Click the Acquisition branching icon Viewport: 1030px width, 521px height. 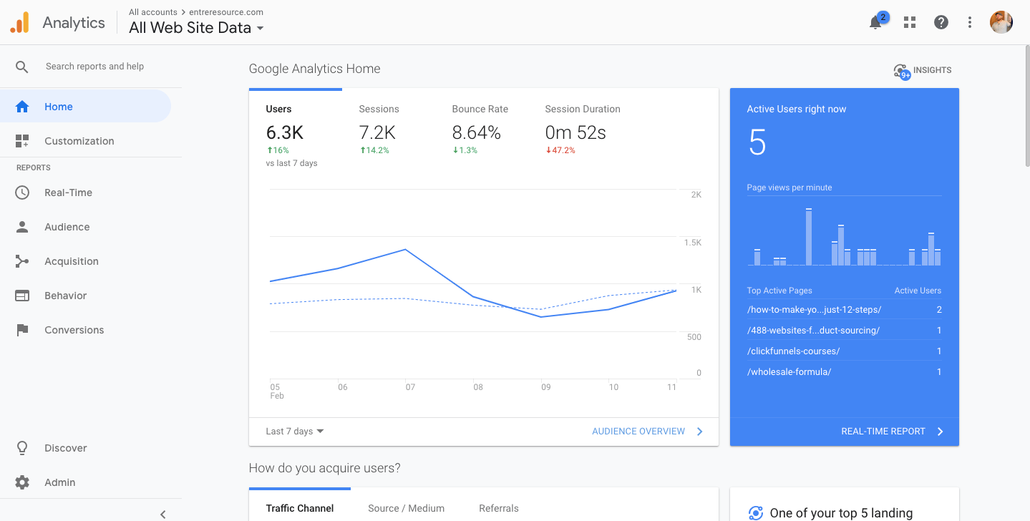click(22, 261)
